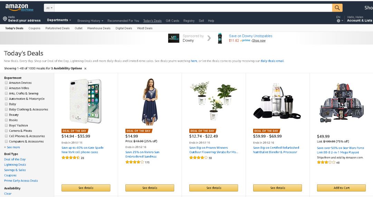
Task: Click the four-star rating on Riviera Sun Sundress
Action: [x=135, y=162]
